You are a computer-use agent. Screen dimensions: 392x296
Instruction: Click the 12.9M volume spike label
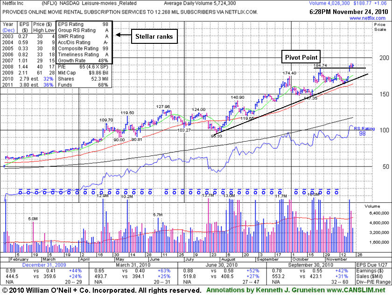[x=102, y=196]
